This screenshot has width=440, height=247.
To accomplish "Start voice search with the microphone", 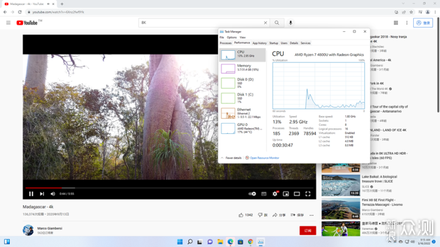I will pyautogui.click(x=291, y=23).
